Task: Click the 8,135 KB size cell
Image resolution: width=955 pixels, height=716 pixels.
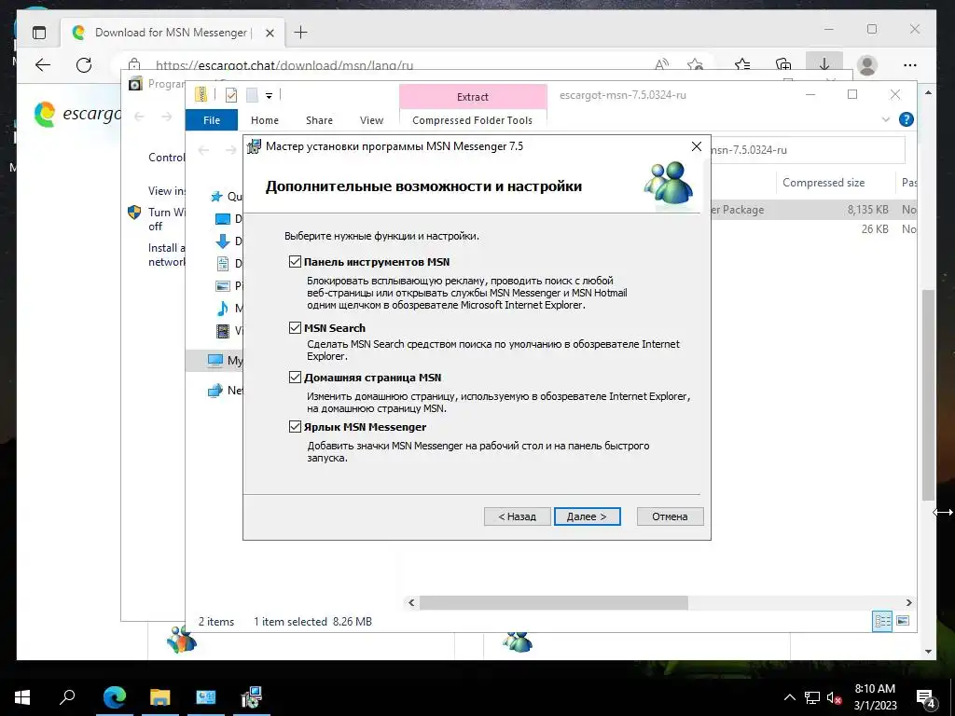Action: click(x=867, y=210)
